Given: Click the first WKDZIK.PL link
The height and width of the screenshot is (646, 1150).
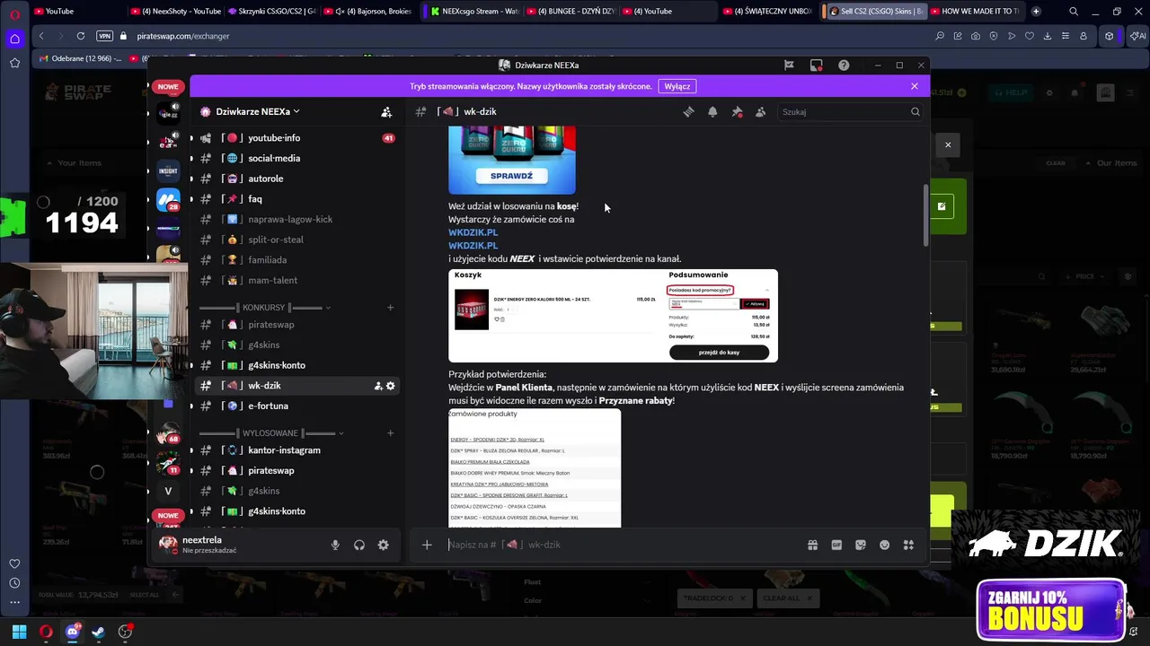Looking at the screenshot, I should point(473,232).
